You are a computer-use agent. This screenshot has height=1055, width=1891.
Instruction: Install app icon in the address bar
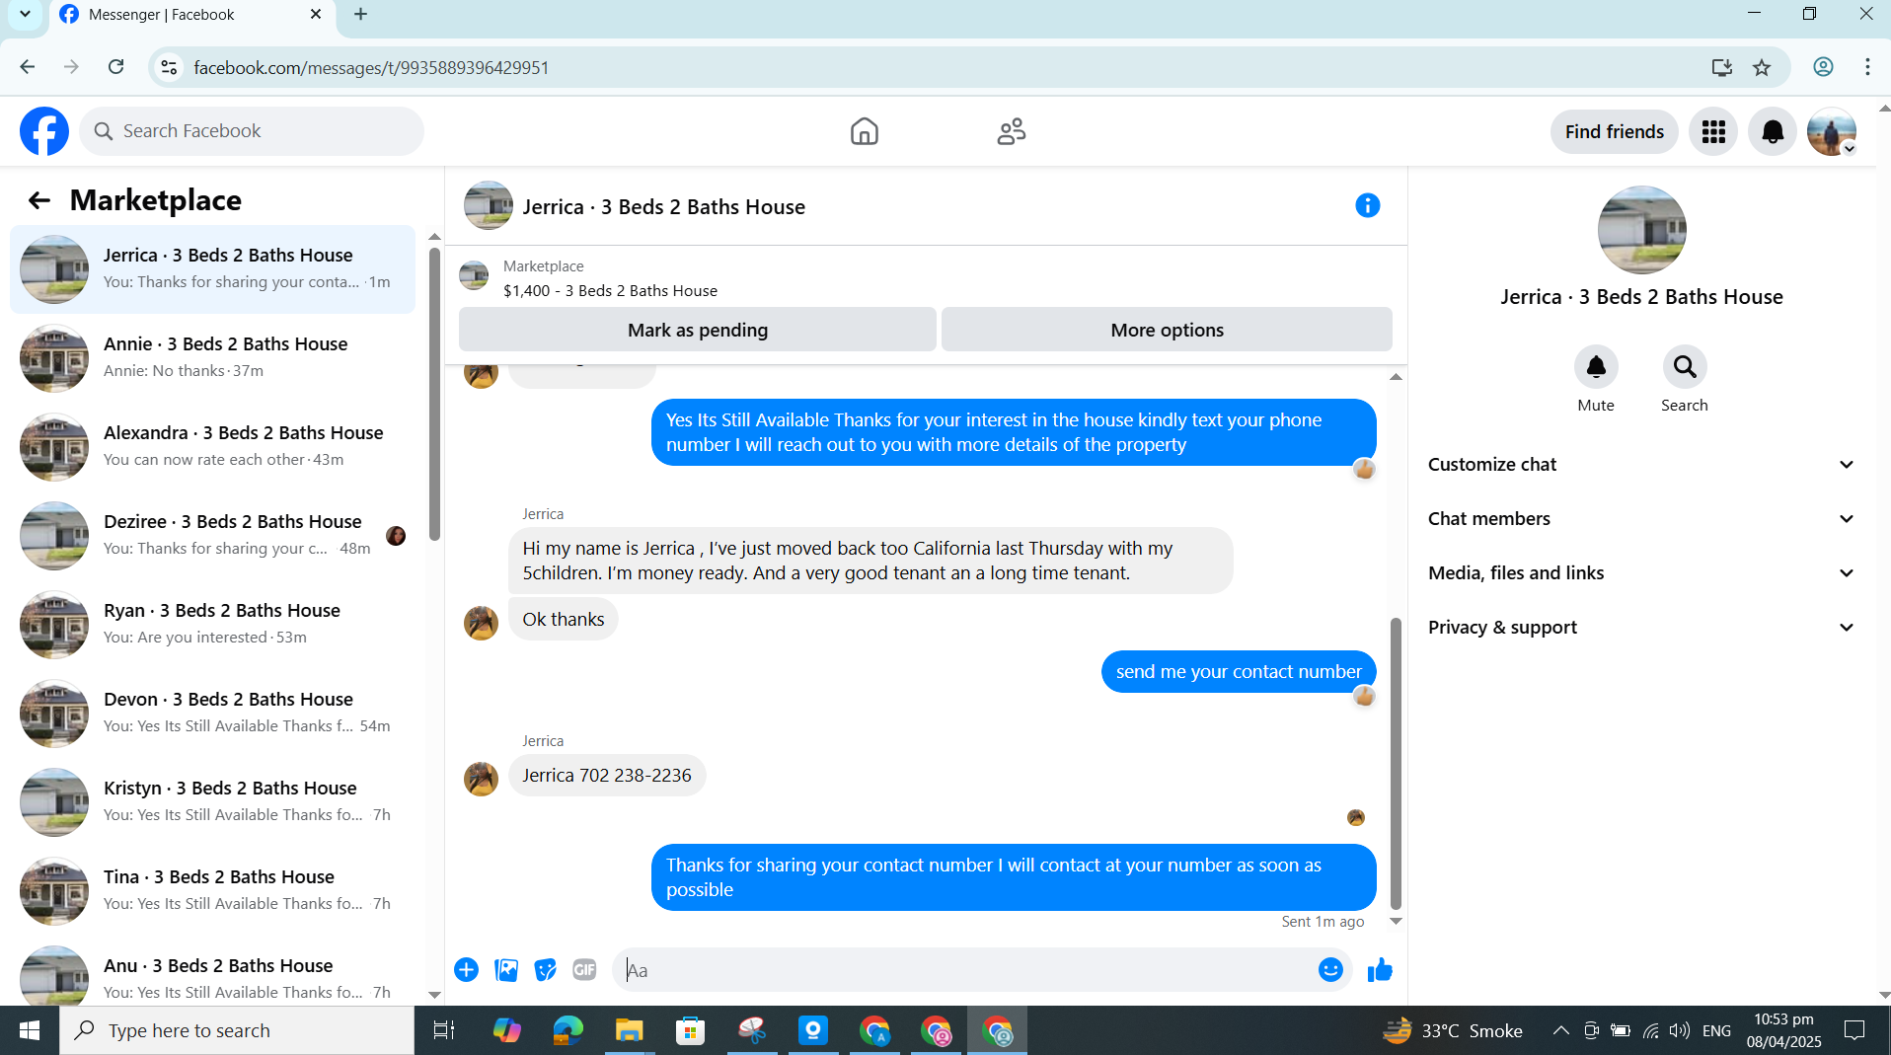click(x=1721, y=67)
